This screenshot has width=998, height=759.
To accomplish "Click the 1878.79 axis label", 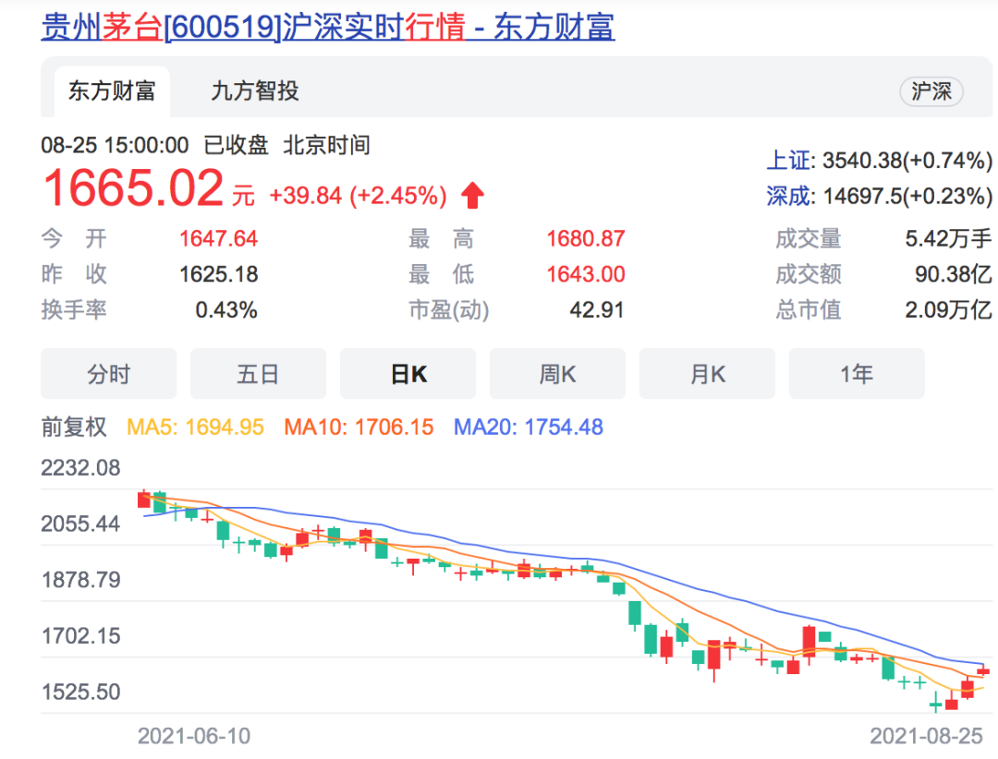I will pyautogui.click(x=80, y=580).
